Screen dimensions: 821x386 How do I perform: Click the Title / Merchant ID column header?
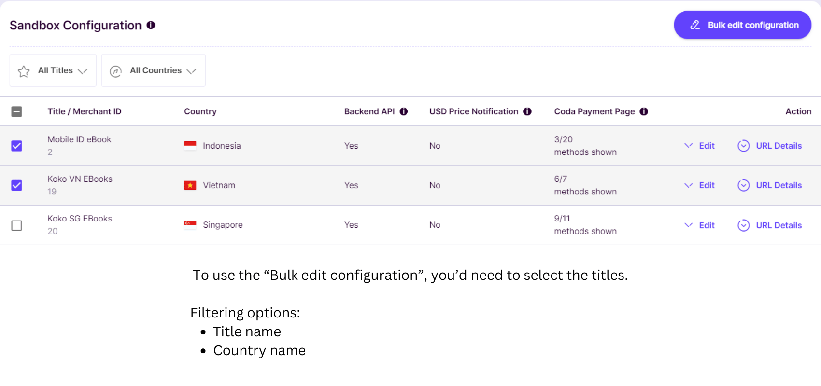(x=85, y=111)
